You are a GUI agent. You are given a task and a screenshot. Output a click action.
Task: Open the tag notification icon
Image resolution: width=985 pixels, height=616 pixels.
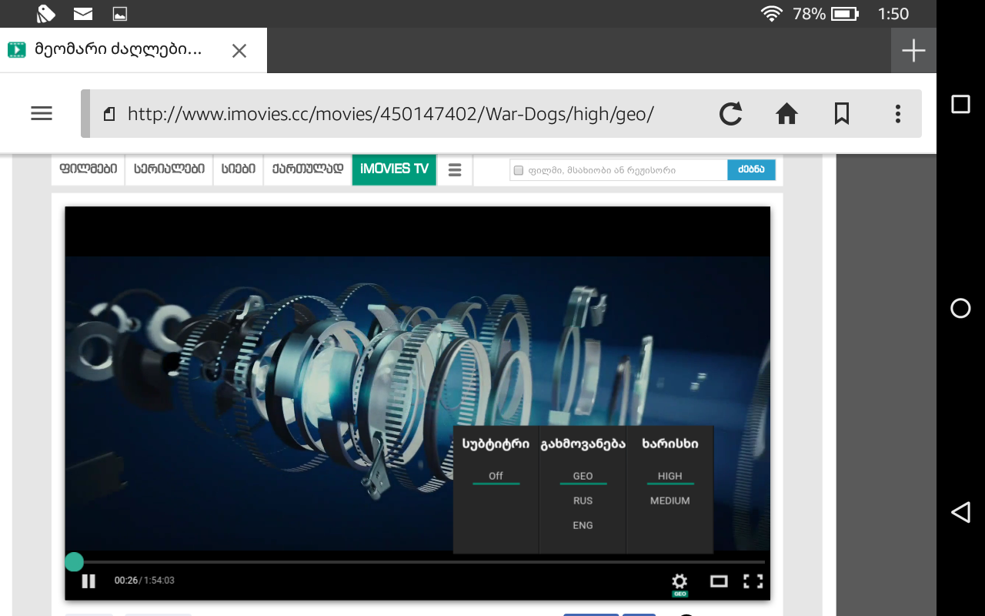click(x=46, y=13)
